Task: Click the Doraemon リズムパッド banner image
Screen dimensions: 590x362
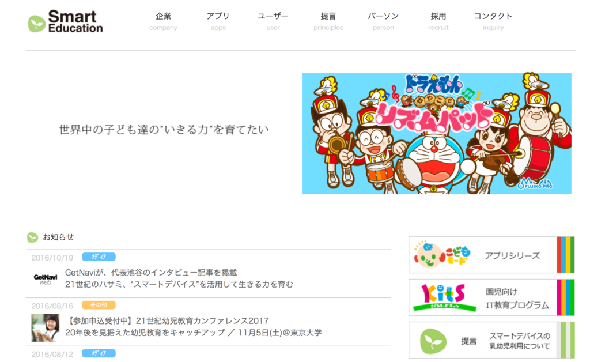Action: [x=437, y=133]
